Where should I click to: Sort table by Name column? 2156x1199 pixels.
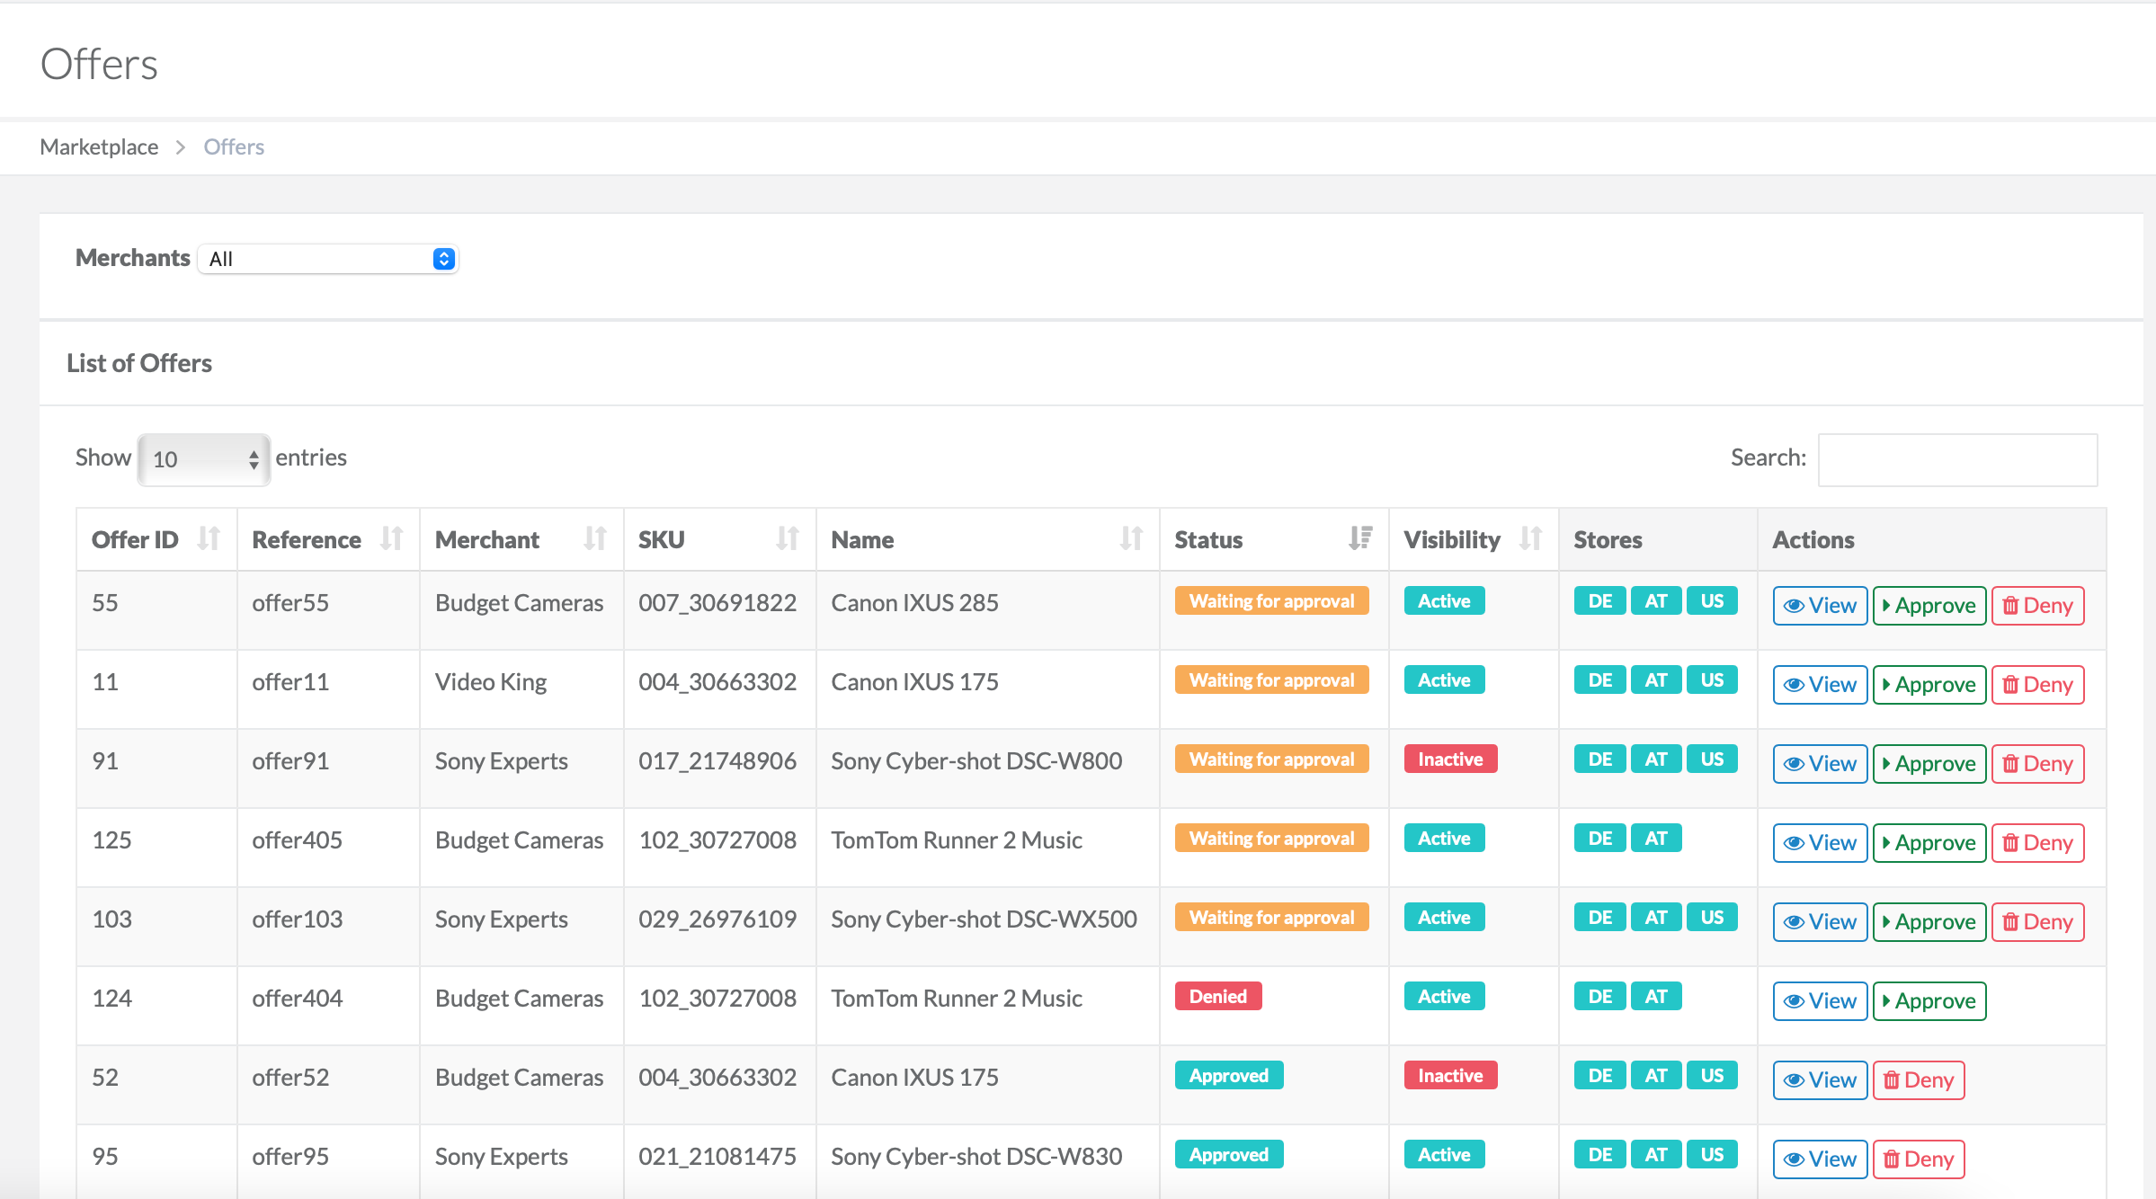click(987, 539)
